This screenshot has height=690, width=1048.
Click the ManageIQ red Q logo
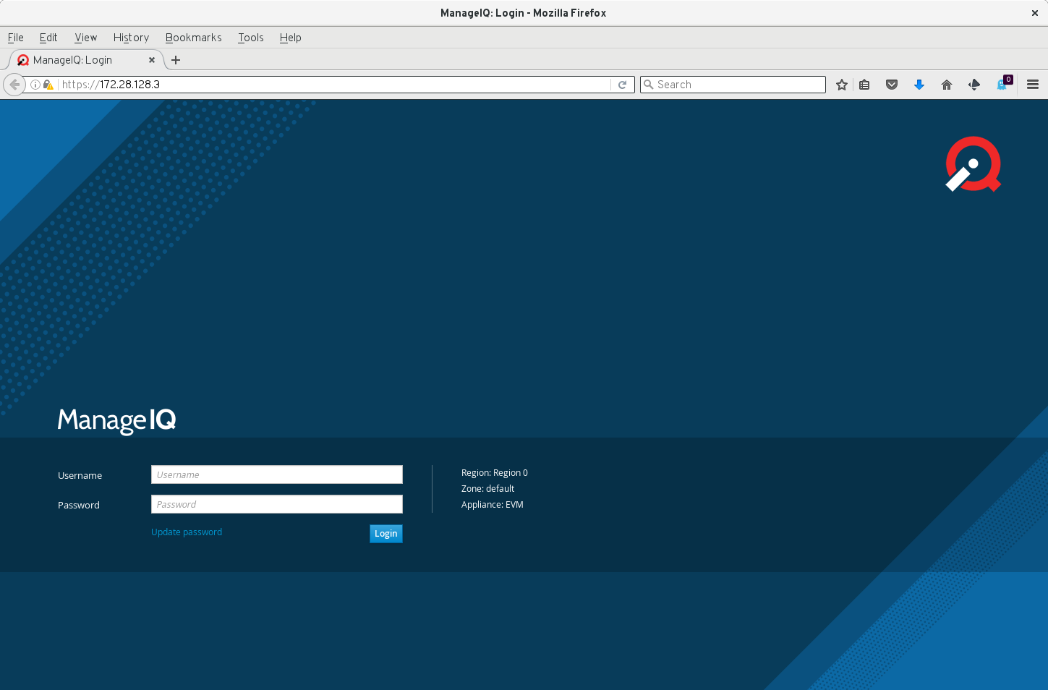(x=974, y=164)
